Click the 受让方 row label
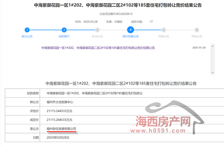 [x=34, y=129]
